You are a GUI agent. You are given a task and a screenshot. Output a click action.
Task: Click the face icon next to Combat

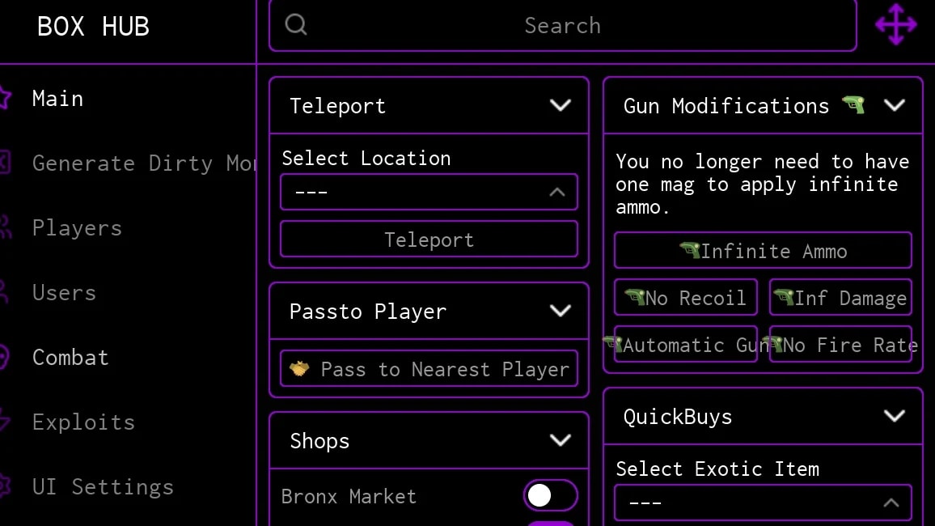[3, 357]
